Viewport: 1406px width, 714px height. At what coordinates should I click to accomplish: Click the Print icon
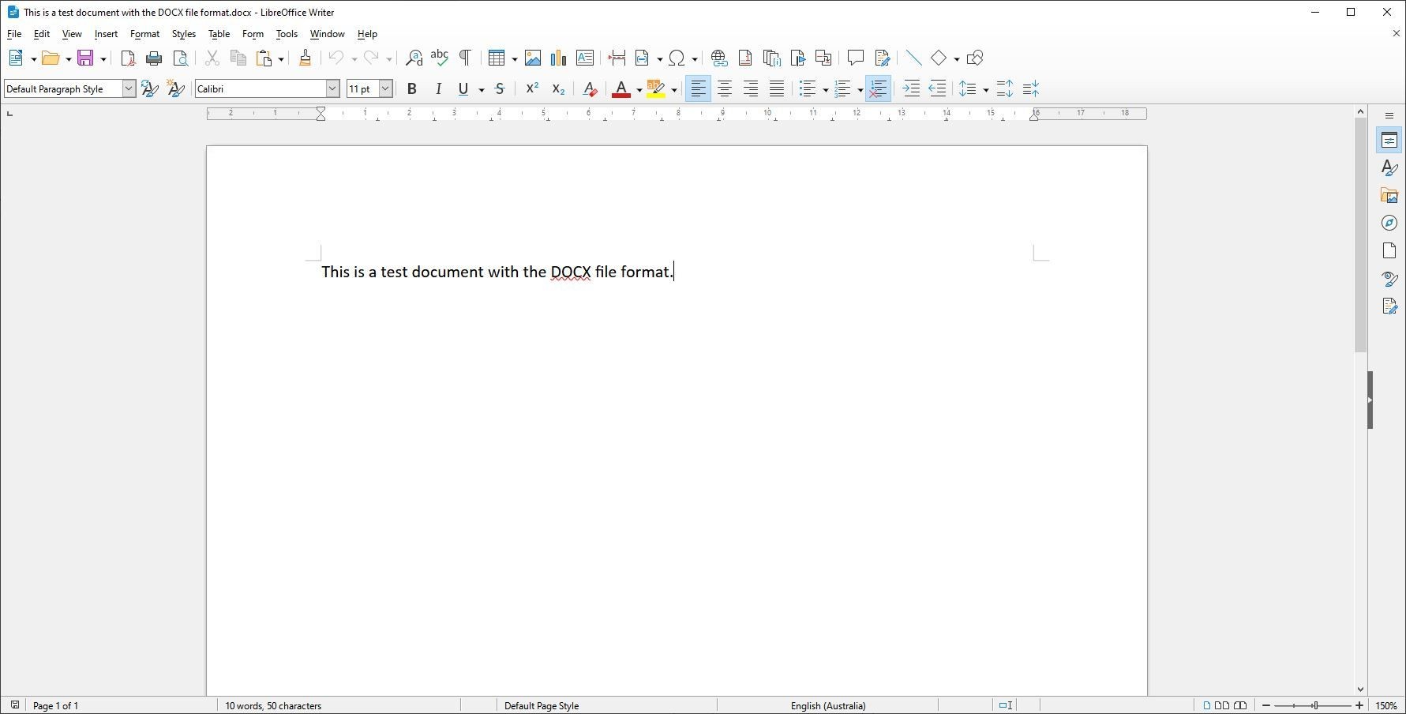[x=154, y=58]
